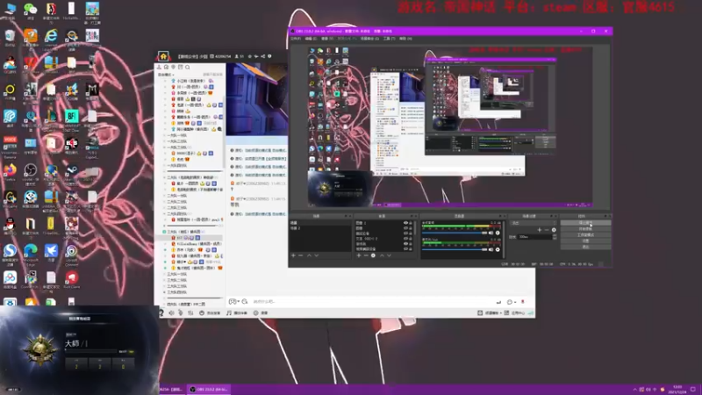Toggle eye visibility of second source row
The height and width of the screenshot is (395, 702).
[405, 228]
